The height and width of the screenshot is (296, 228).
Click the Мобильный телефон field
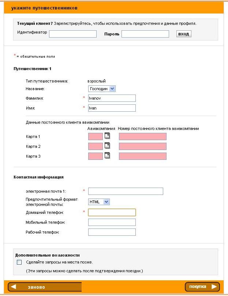(112, 222)
